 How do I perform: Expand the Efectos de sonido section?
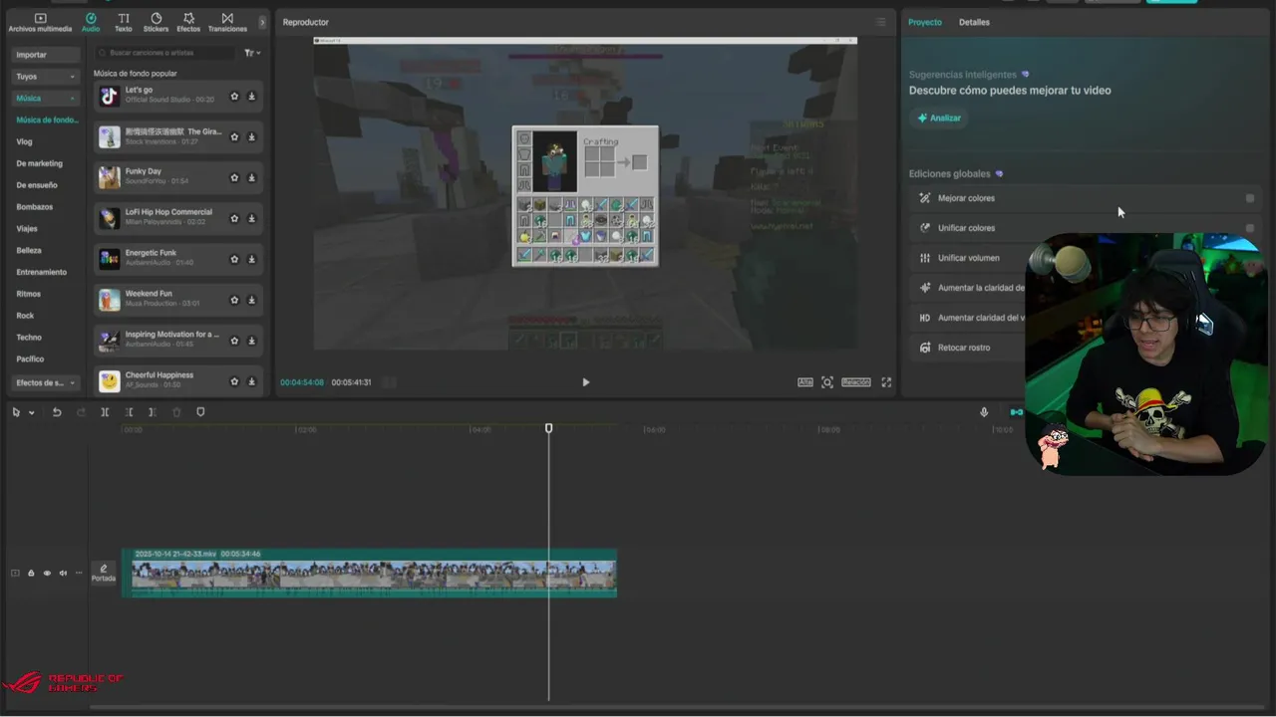[x=46, y=382]
